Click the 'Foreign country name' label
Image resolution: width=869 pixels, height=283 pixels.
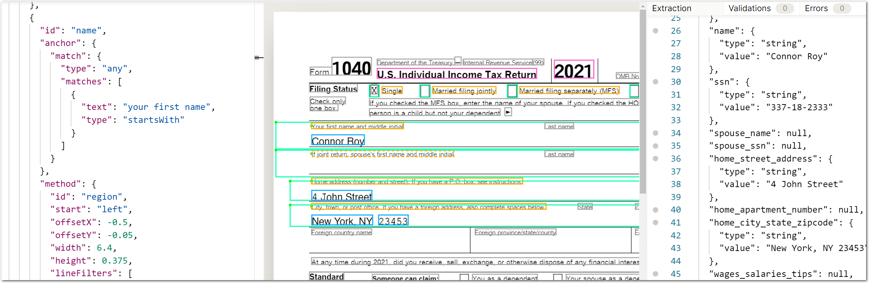(341, 232)
